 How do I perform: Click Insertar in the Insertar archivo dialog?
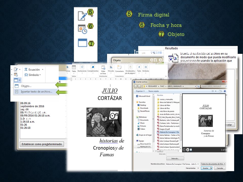pos(206,168)
